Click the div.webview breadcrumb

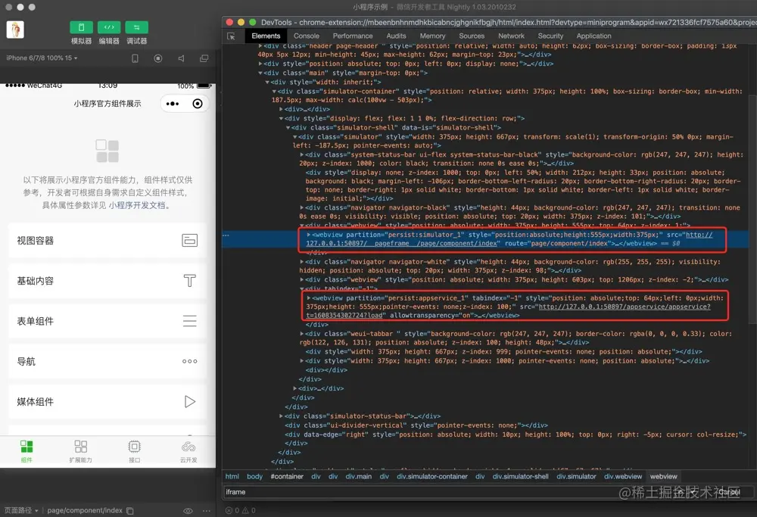(x=623, y=476)
